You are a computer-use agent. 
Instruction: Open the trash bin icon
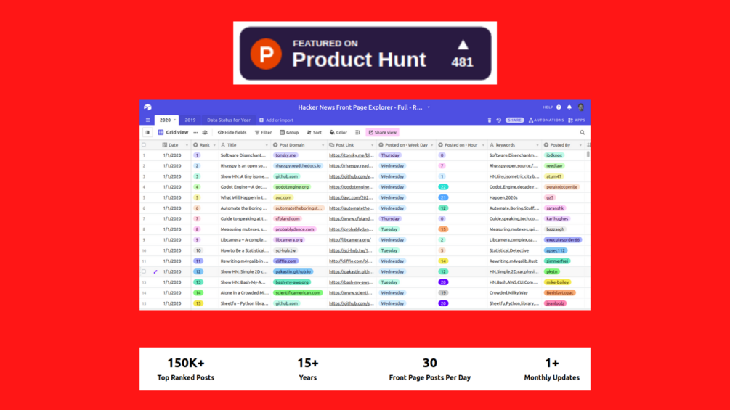point(490,120)
